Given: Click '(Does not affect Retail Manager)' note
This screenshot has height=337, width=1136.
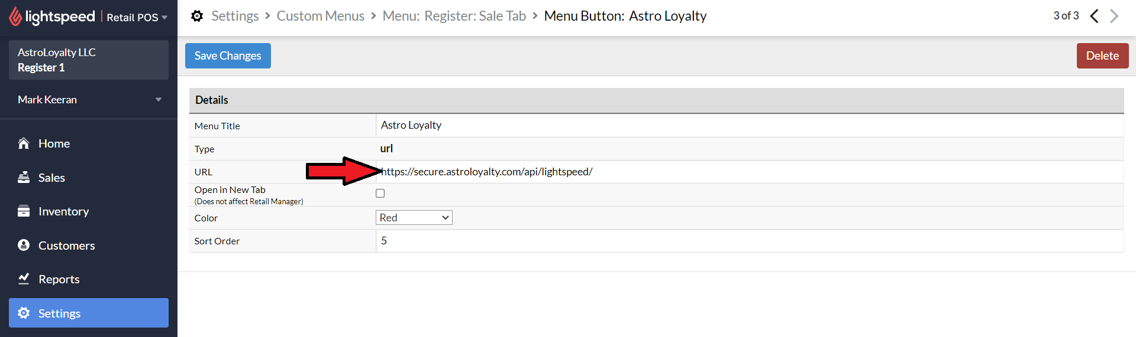Looking at the screenshot, I should click(x=248, y=201).
